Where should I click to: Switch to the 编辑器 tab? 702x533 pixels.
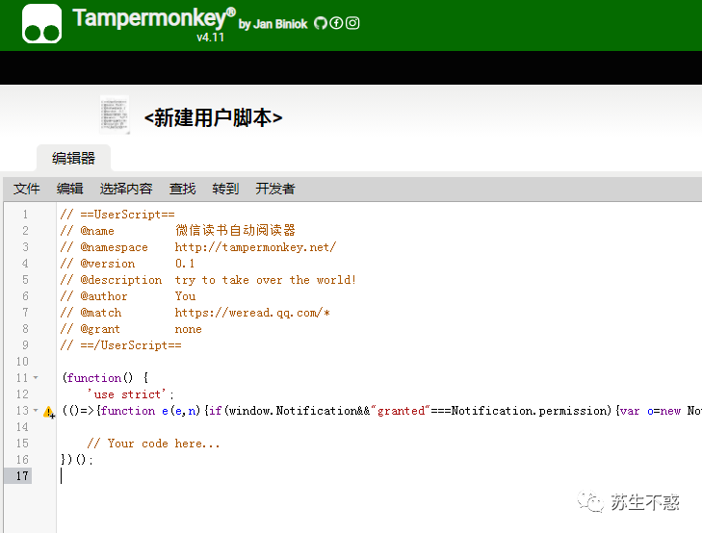pos(73,159)
